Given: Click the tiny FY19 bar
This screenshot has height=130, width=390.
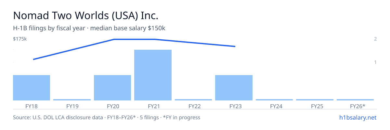Looking at the screenshot, I should 72,100.
